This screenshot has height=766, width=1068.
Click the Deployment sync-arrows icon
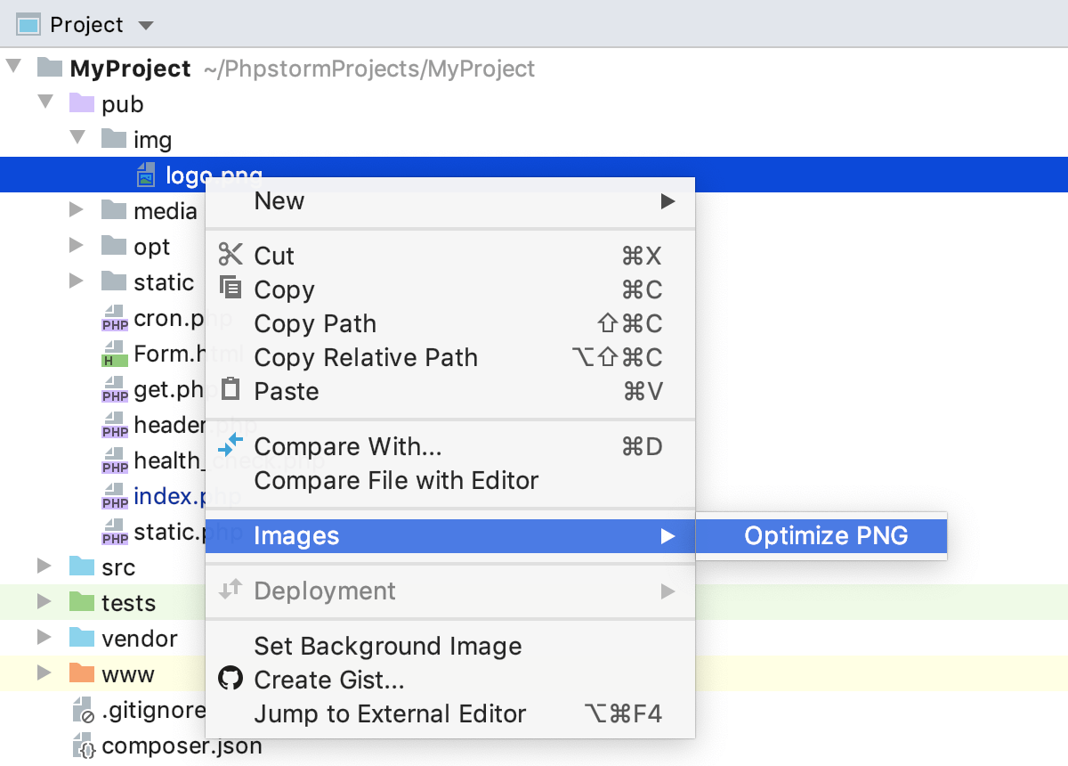tap(231, 591)
